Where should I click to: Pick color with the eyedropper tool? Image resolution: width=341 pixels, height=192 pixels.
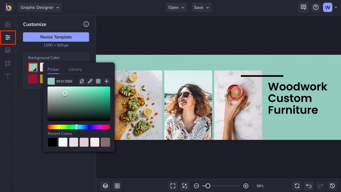point(90,81)
